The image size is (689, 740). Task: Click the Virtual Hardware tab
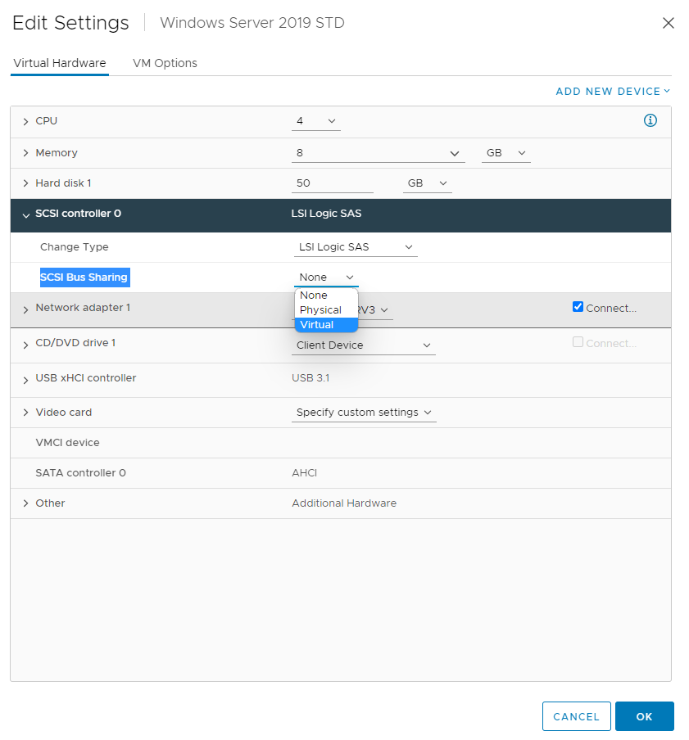coord(59,63)
